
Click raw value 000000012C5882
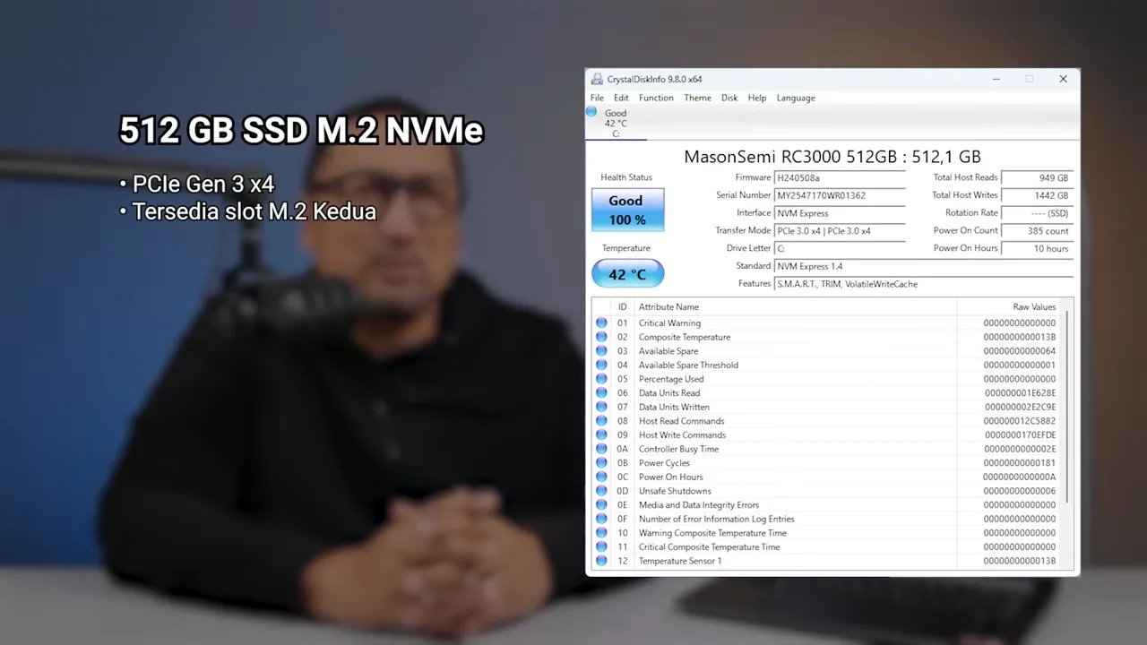1020,421
